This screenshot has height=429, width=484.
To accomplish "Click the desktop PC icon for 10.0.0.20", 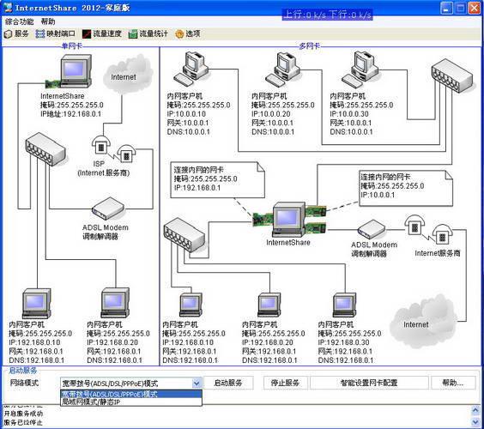I will (284, 69).
